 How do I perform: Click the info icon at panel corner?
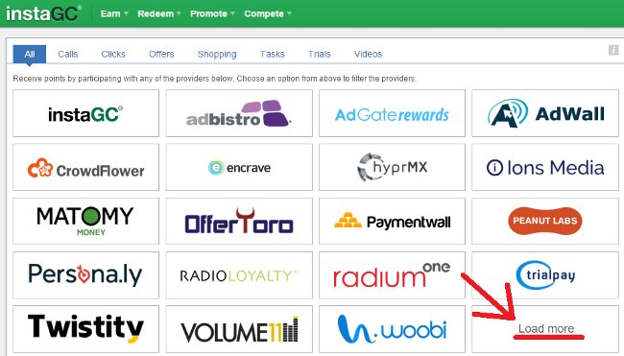[x=613, y=50]
